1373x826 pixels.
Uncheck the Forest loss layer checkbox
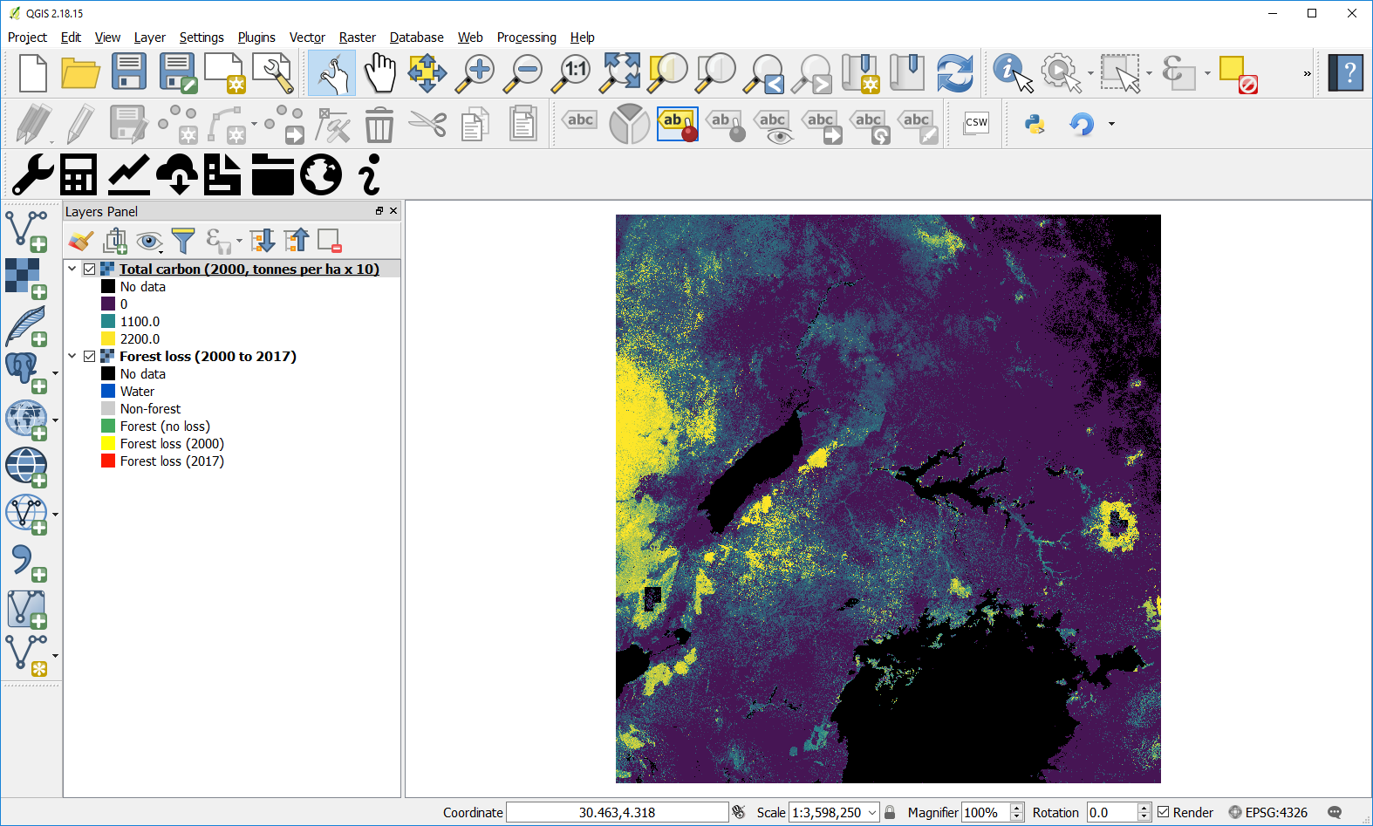click(x=90, y=357)
